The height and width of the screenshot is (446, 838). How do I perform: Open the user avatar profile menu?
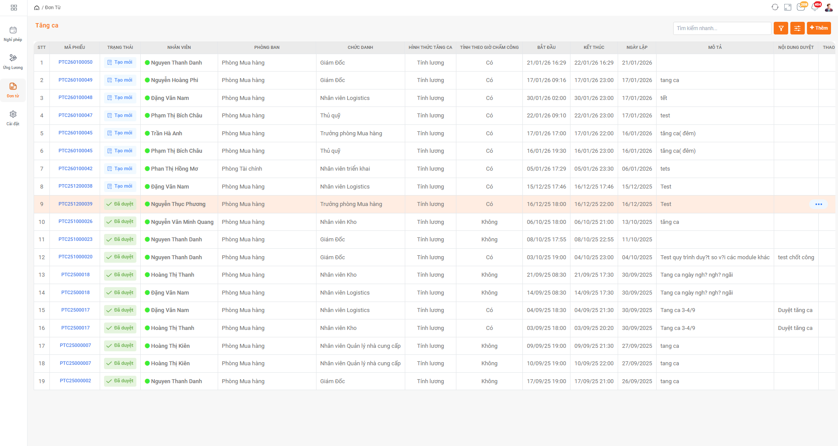829,7
